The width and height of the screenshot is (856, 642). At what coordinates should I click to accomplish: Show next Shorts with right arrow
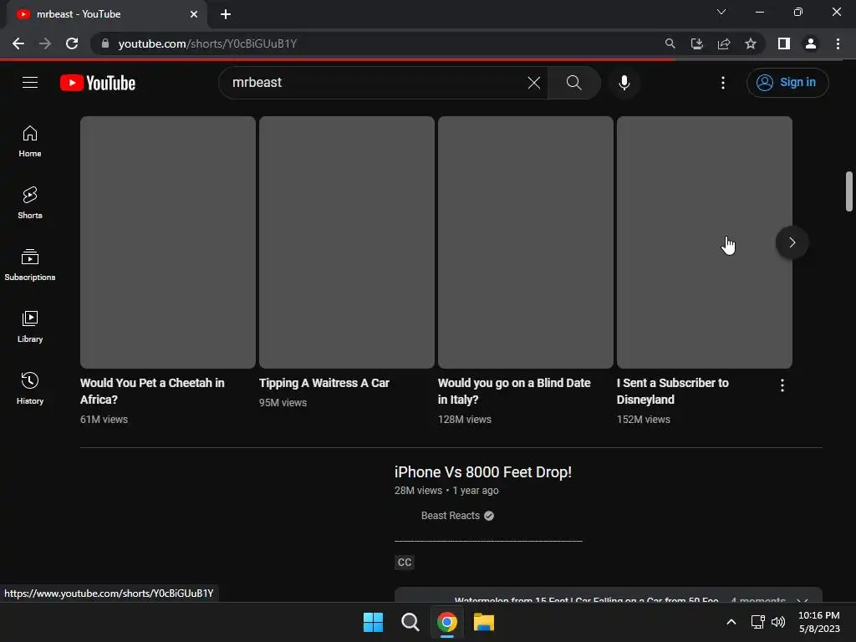pos(792,242)
